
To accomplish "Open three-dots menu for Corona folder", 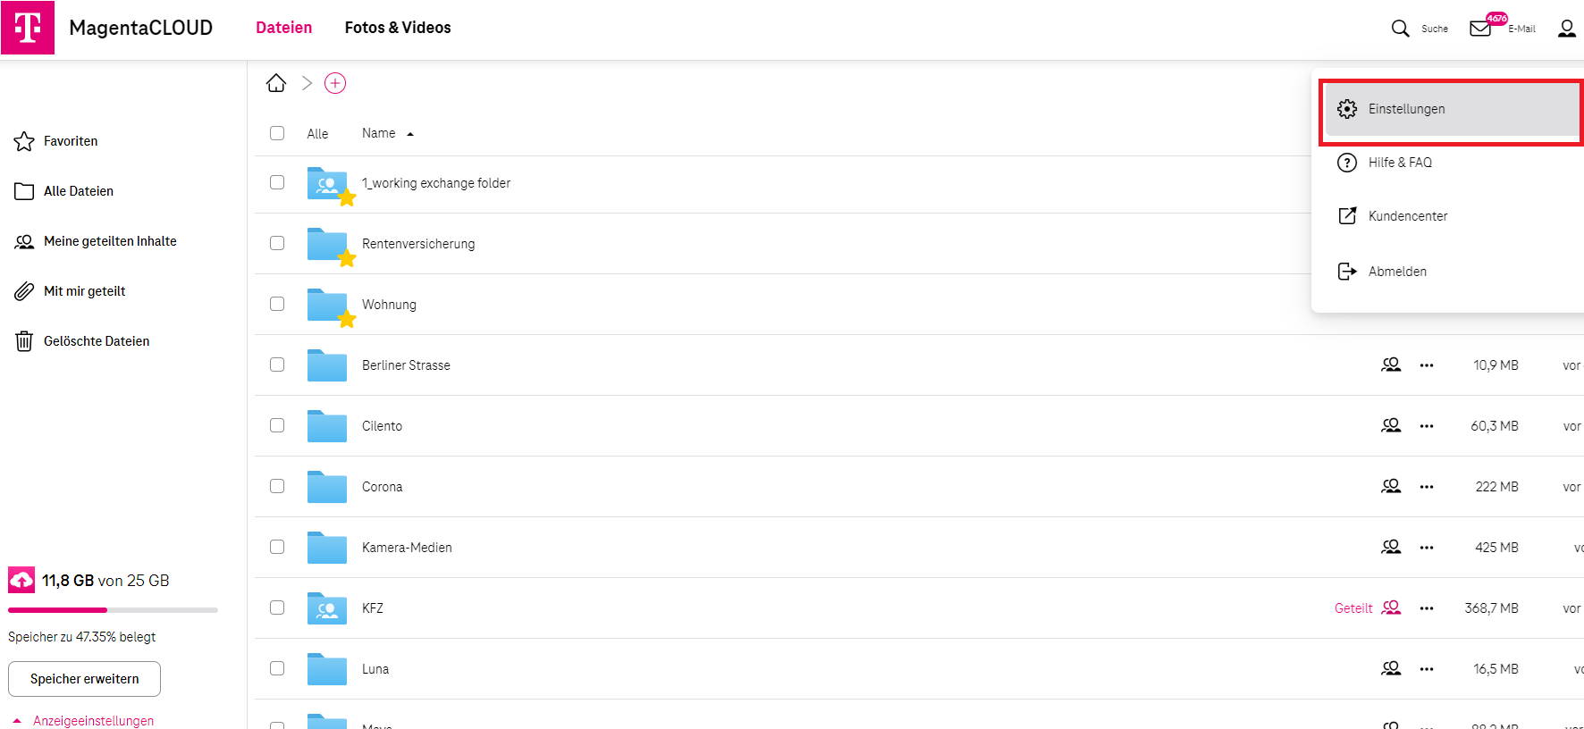I will (1427, 487).
